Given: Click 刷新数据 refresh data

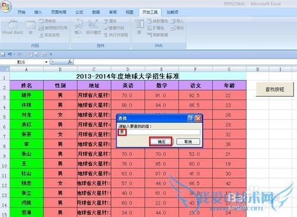Looking at the screenshot, I should 157,35.
